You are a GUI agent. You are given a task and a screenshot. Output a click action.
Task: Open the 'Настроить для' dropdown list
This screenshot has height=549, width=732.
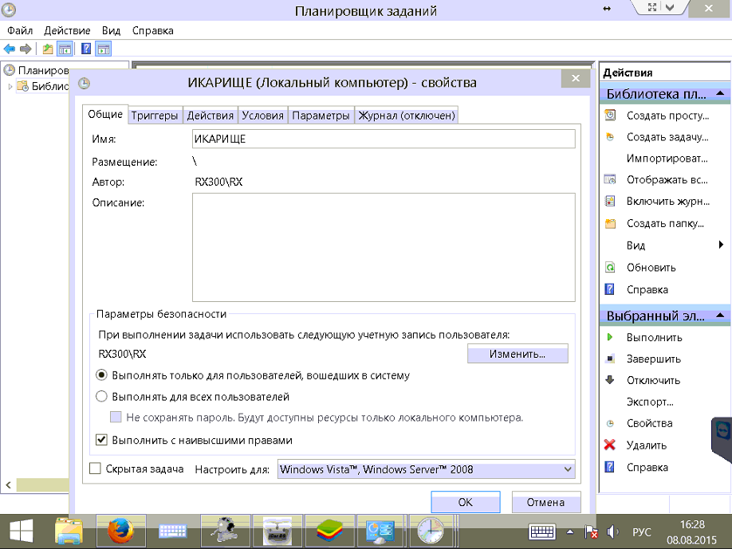point(426,469)
